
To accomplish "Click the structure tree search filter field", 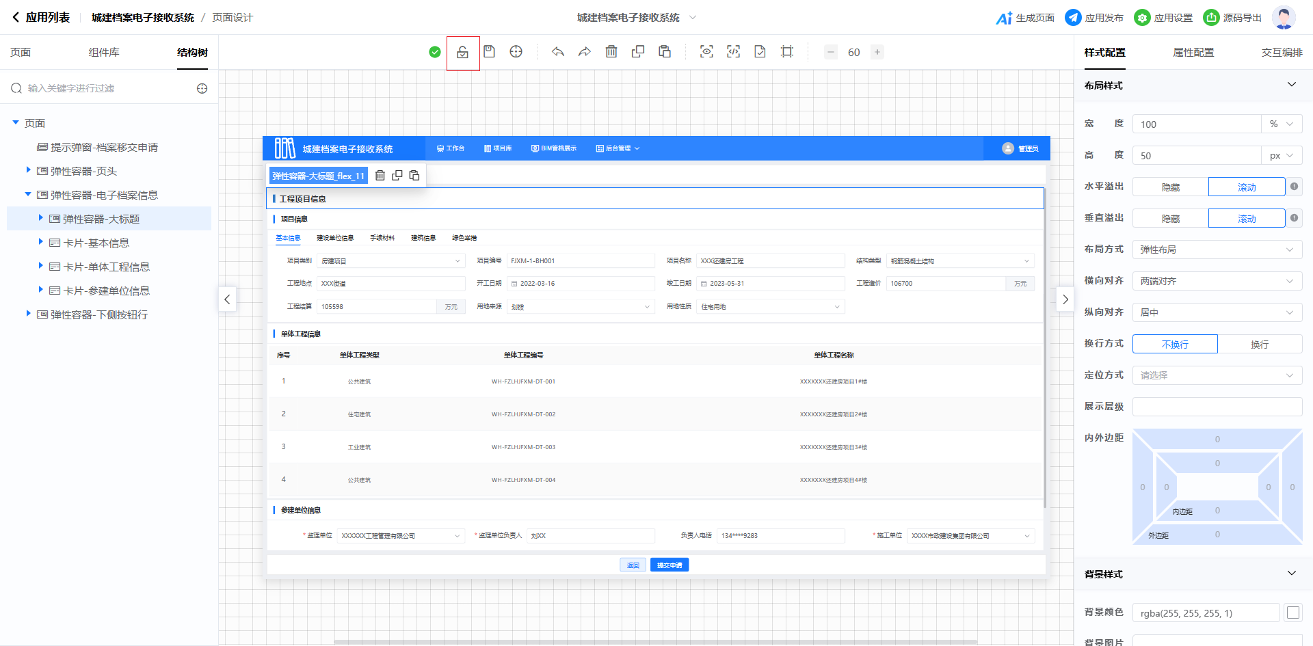I will click(x=103, y=88).
